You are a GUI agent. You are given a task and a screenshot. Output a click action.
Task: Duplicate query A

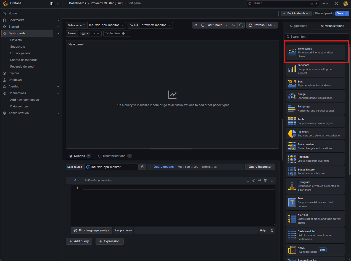[254, 180]
